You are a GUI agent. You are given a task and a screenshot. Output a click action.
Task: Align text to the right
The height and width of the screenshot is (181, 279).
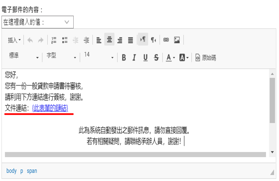tap(120, 40)
